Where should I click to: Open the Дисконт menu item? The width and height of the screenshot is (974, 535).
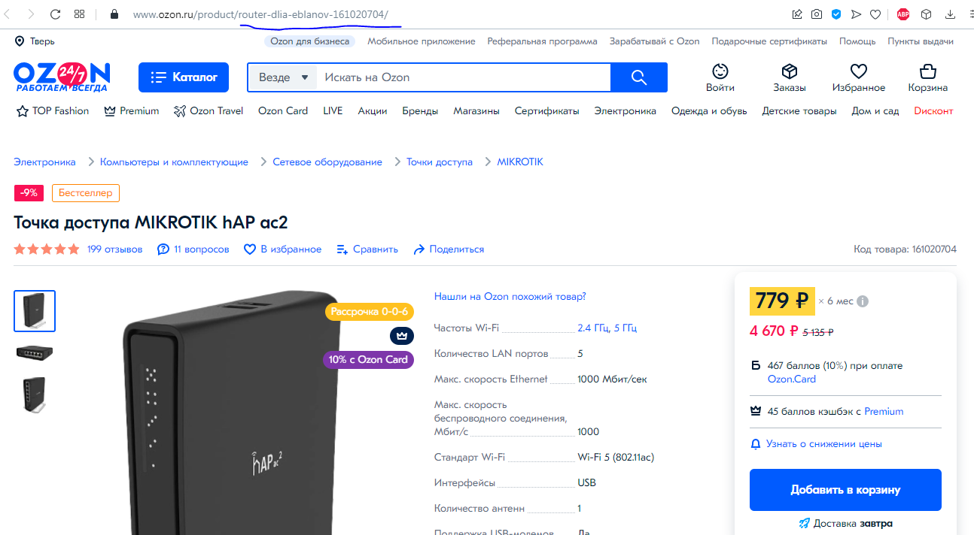933,110
